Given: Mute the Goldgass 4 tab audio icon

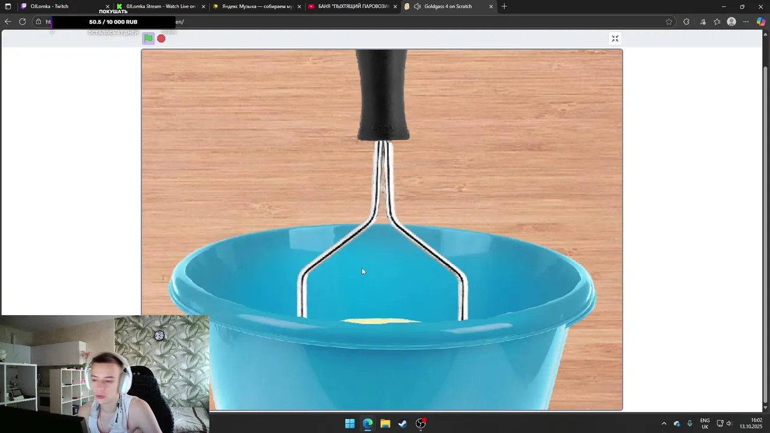Looking at the screenshot, I should (417, 7).
